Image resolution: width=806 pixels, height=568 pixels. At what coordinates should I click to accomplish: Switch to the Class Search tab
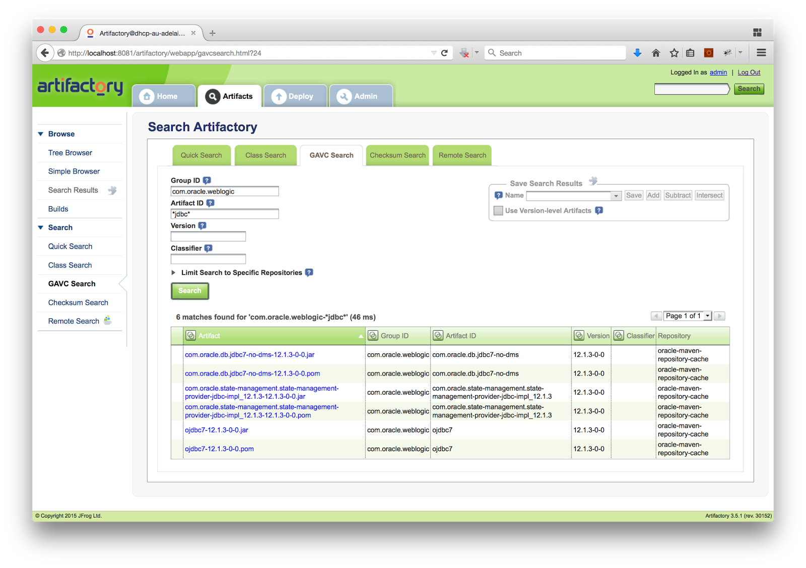pyautogui.click(x=265, y=155)
